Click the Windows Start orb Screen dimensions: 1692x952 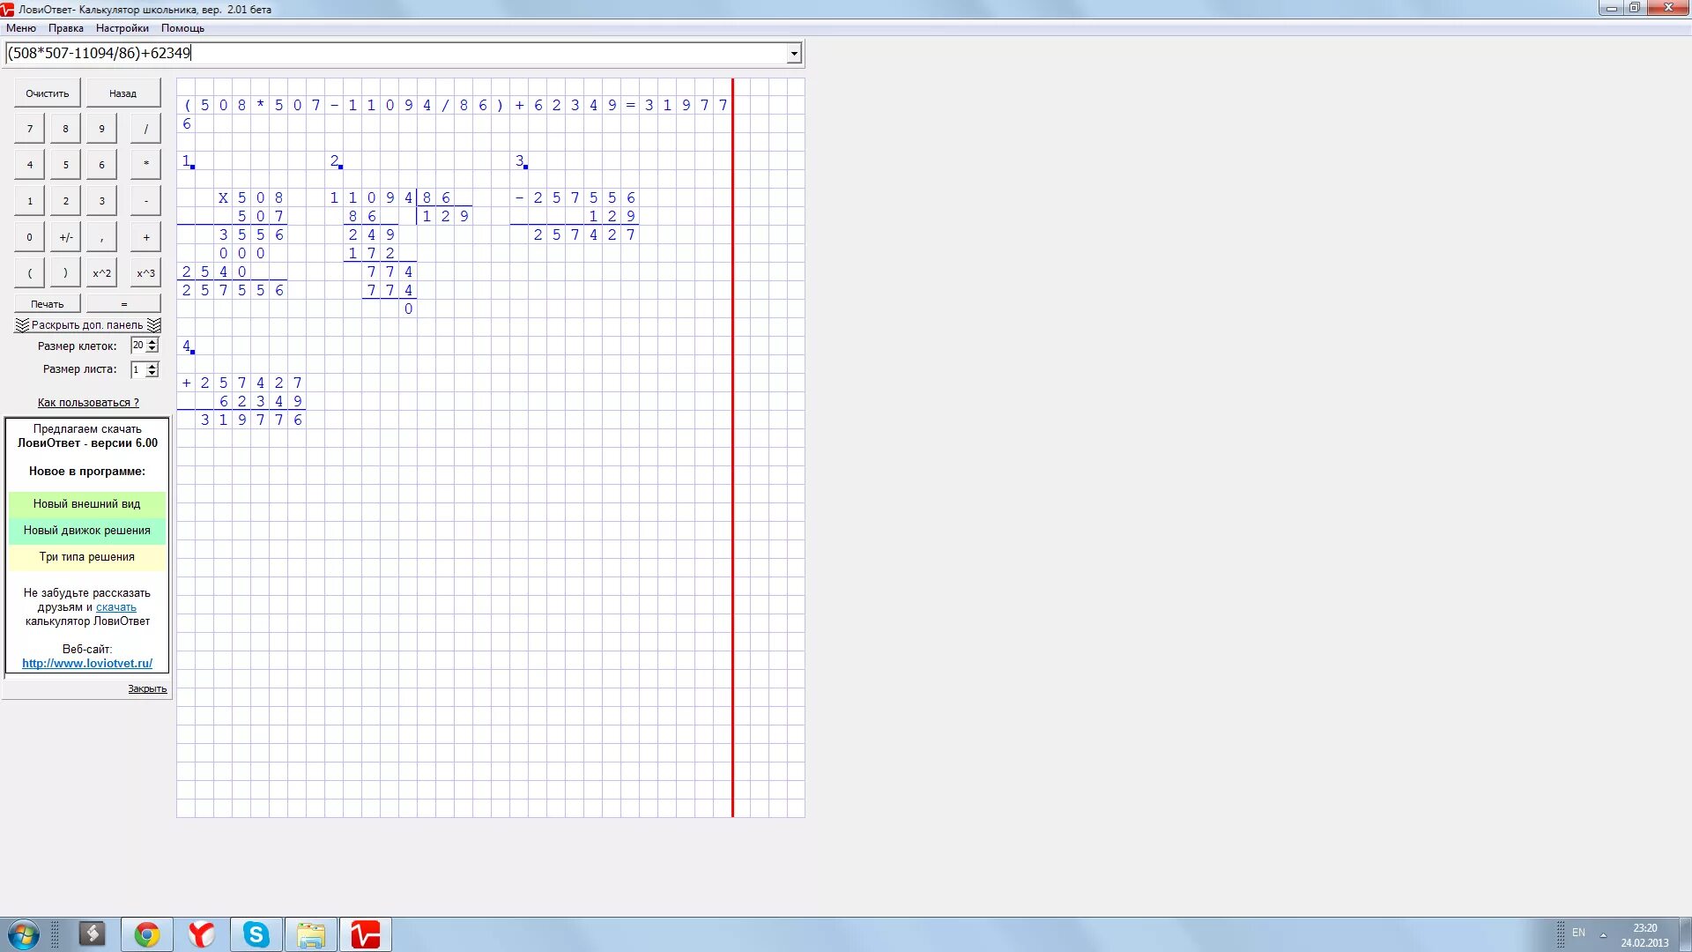pos(23,934)
